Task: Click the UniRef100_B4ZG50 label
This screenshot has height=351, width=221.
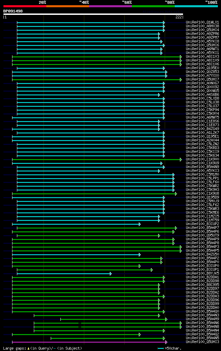Action: 202,255
